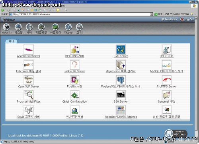Screen dimensions: 199x144
Task: Click the ProFTPD Server text link
Action: 167,86
